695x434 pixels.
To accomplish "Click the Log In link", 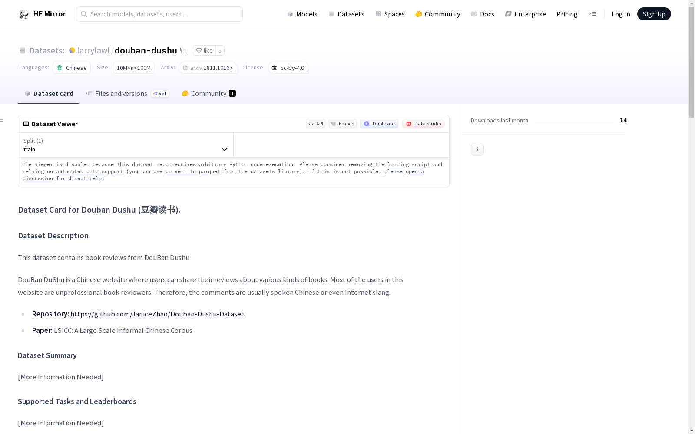I will pyautogui.click(x=621, y=14).
